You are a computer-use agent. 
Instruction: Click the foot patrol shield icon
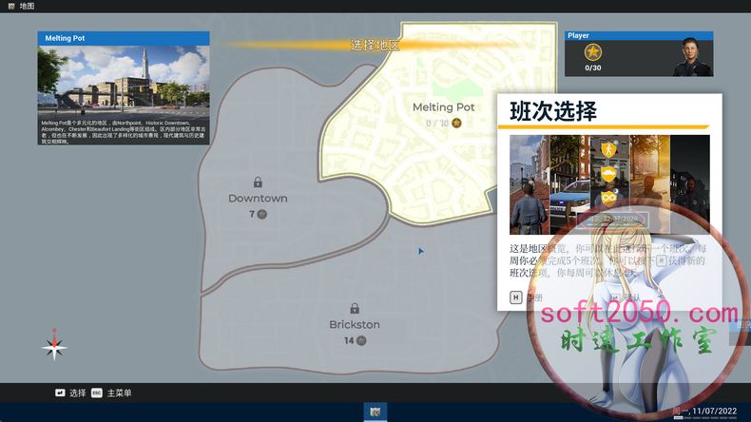click(608, 149)
